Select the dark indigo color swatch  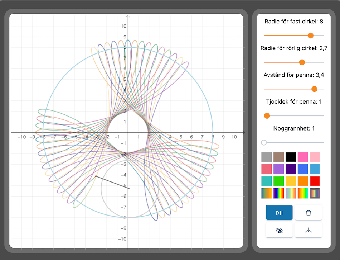291,169
